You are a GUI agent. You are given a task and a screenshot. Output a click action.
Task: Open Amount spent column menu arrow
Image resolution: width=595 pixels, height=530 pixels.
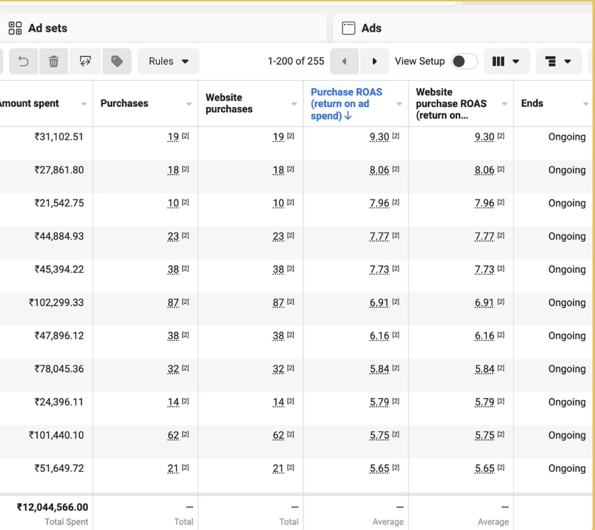(84, 104)
